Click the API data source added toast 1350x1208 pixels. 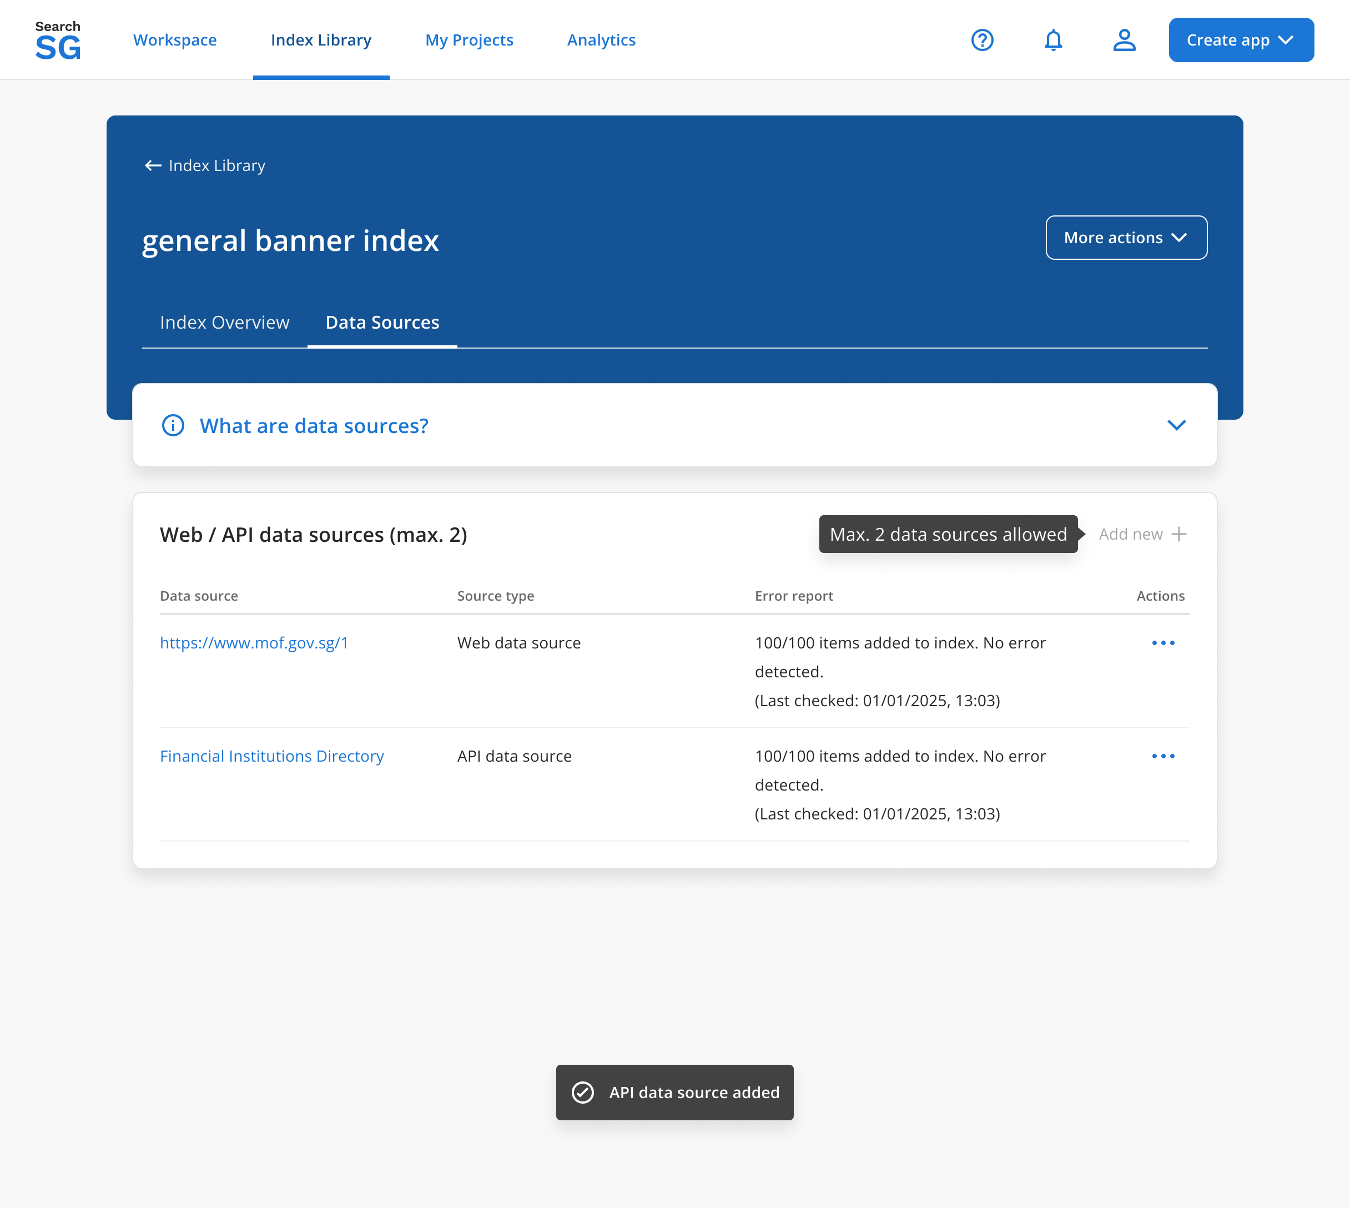(674, 1093)
